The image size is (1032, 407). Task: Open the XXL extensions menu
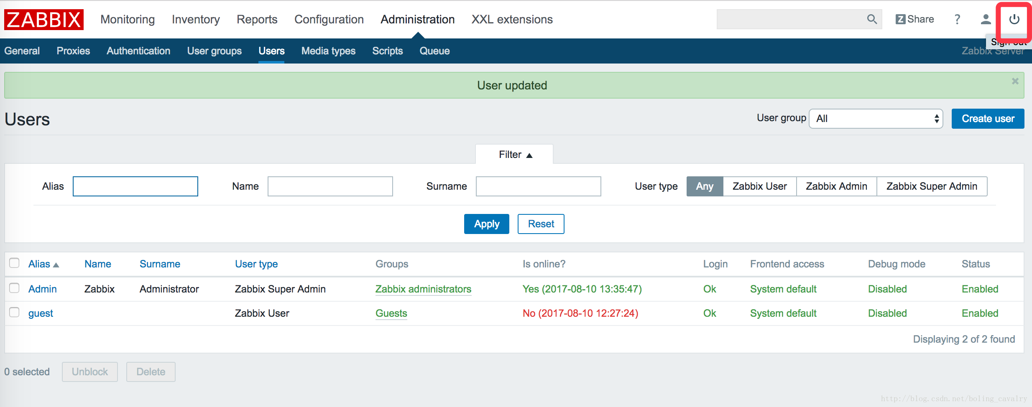click(x=512, y=19)
